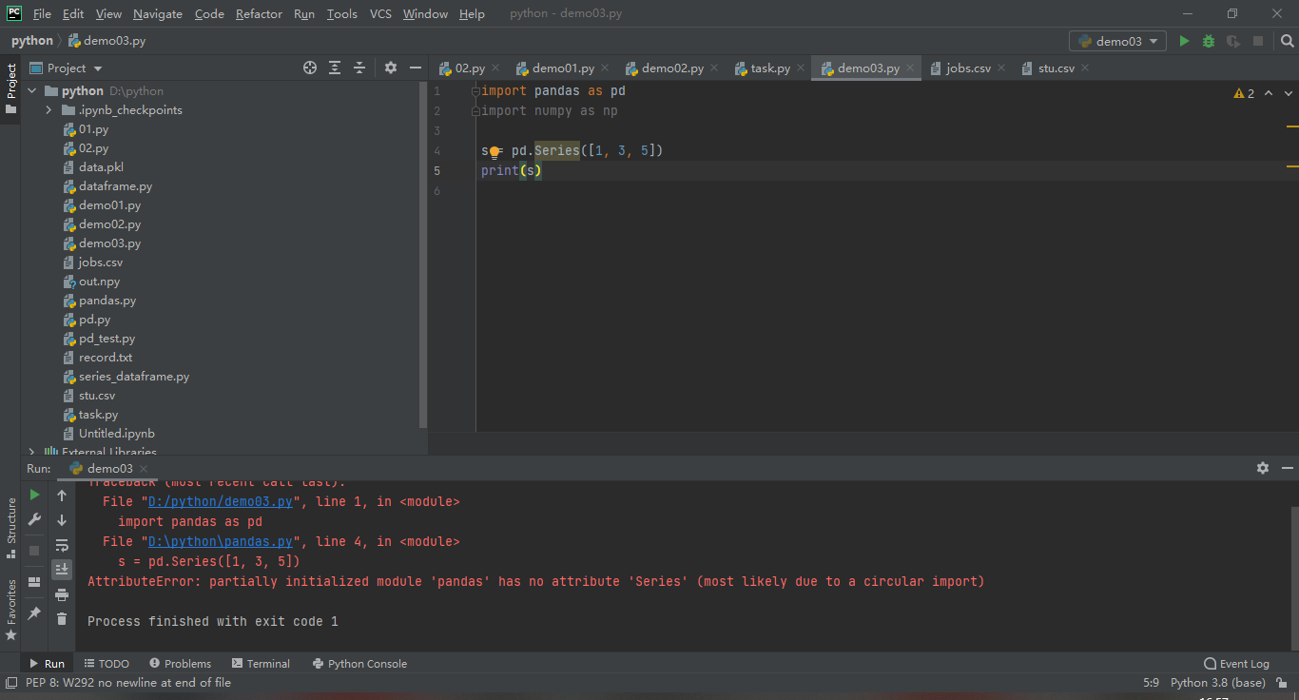The height and width of the screenshot is (700, 1299).
Task: Open warnings indicator showing 2 problems
Action: pos(1244,93)
